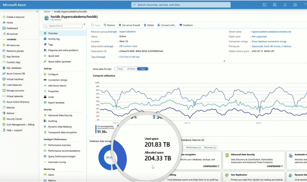307x182 pixels.
Task: Click the App Services icon
Action: click(4, 57)
